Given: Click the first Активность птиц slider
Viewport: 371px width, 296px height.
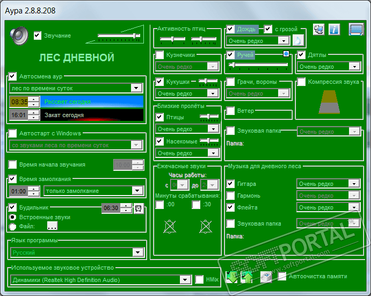Looking at the screenshot, I should coord(172,39).
